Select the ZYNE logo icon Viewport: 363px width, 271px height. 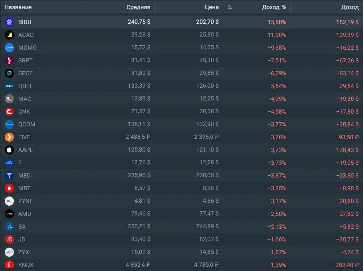click(9, 201)
